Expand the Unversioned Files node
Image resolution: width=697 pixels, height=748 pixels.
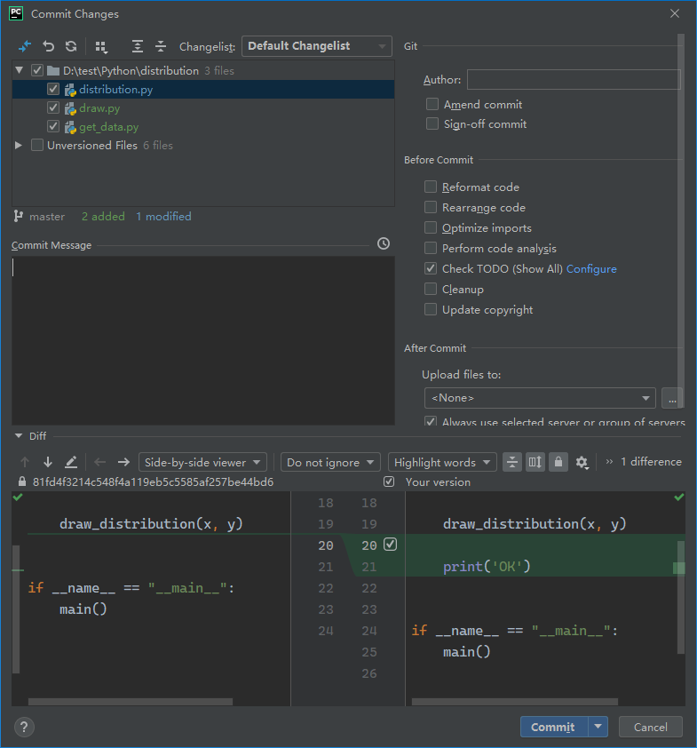point(19,145)
